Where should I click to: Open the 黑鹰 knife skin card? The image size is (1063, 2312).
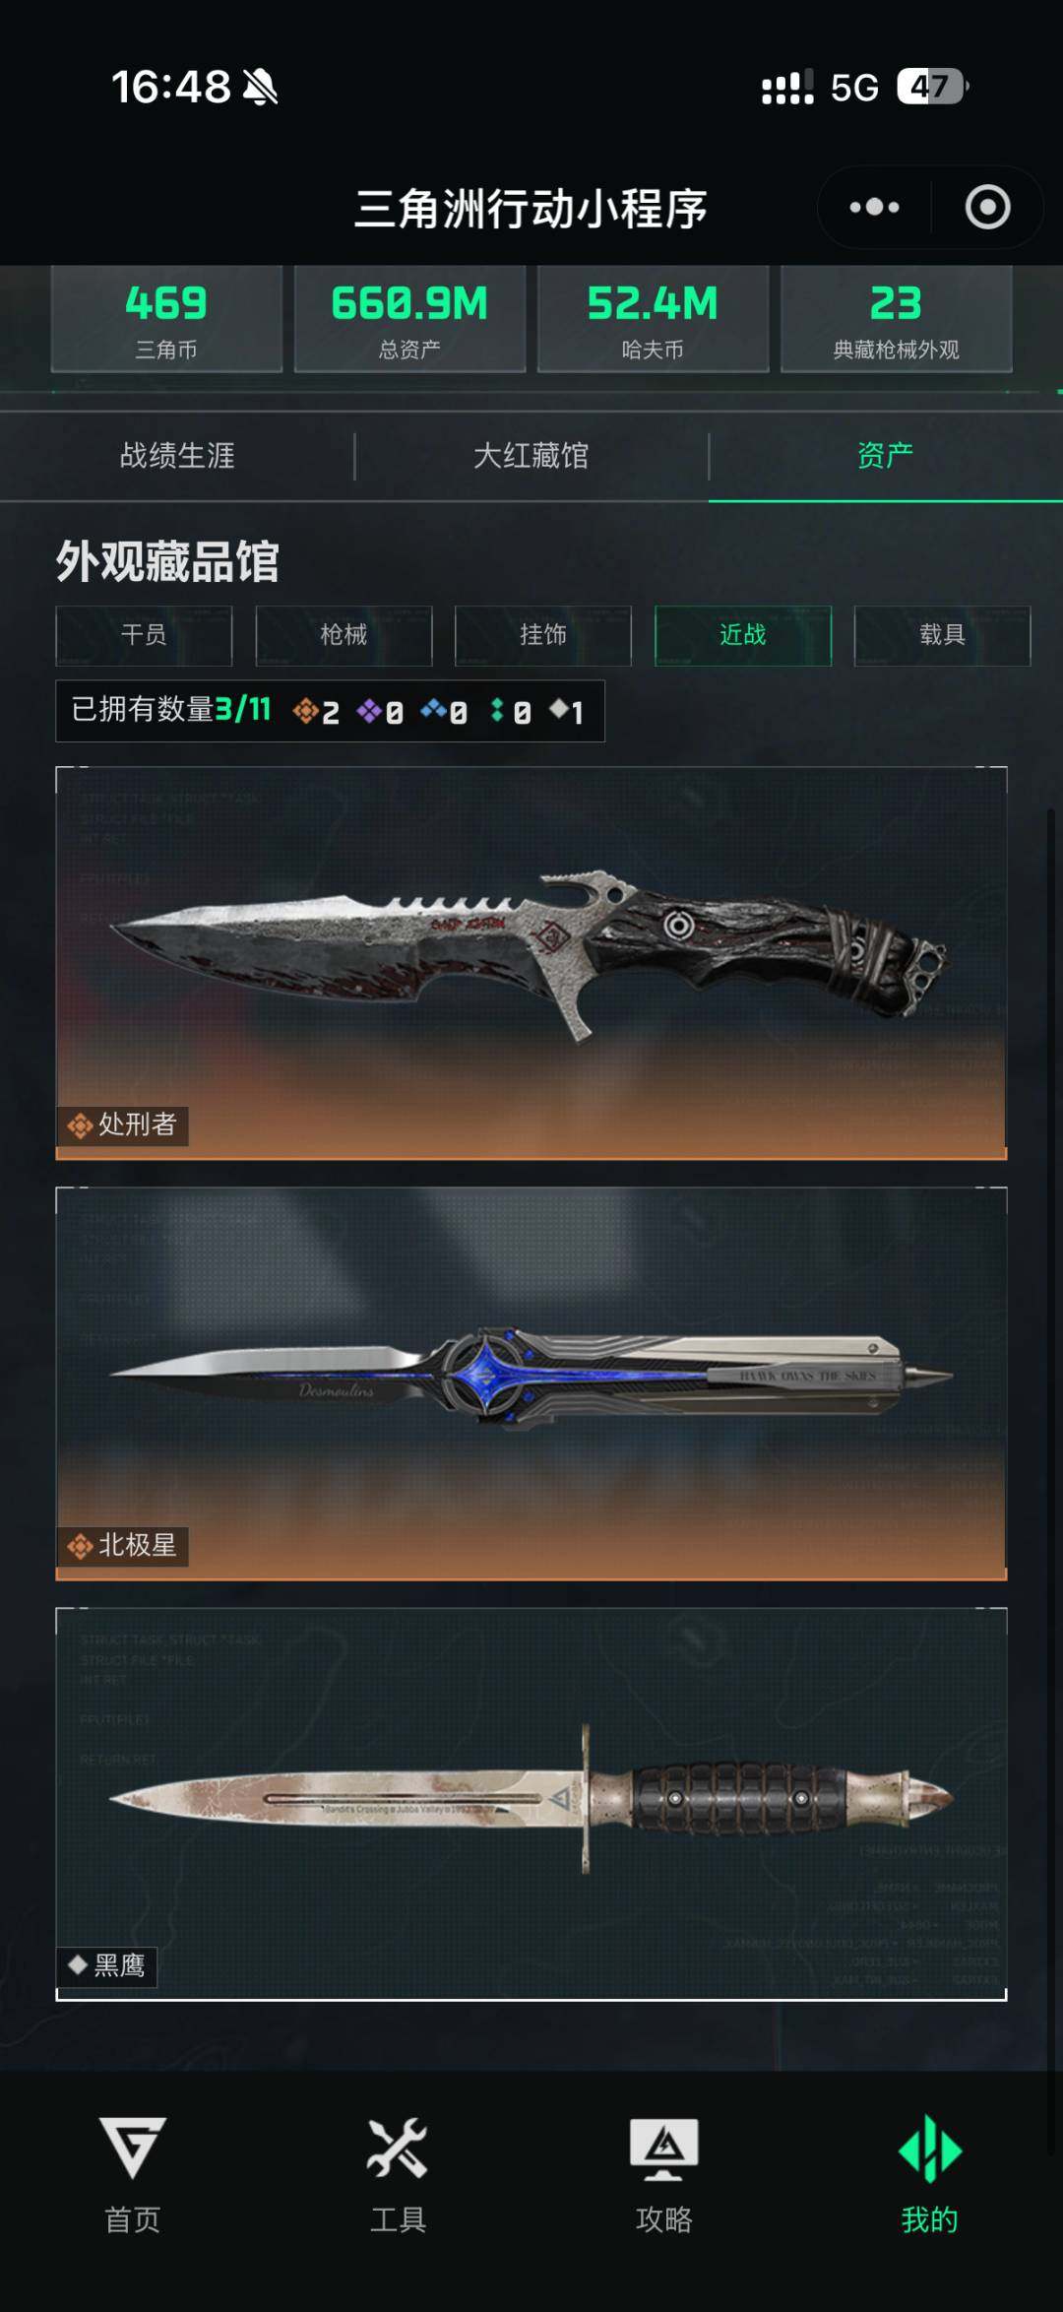(x=531, y=1804)
